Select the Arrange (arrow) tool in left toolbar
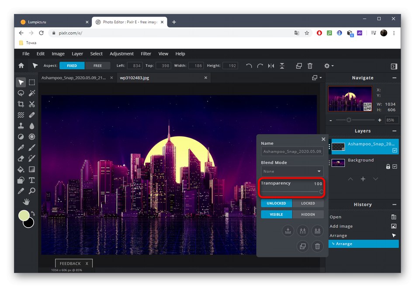This screenshot has height=287, width=415. pos(21,82)
